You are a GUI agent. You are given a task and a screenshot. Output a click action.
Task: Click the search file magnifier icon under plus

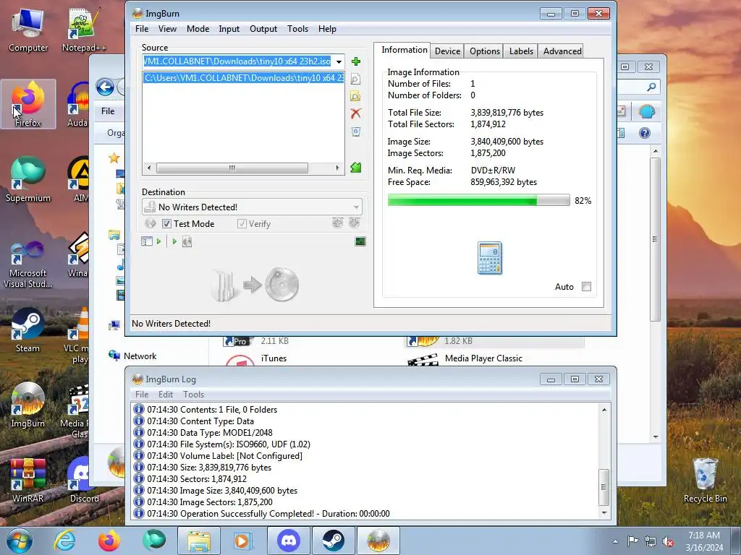pyautogui.click(x=355, y=79)
